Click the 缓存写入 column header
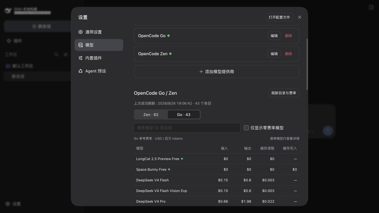The height and width of the screenshot is (213, 379). tap(290, 148)
